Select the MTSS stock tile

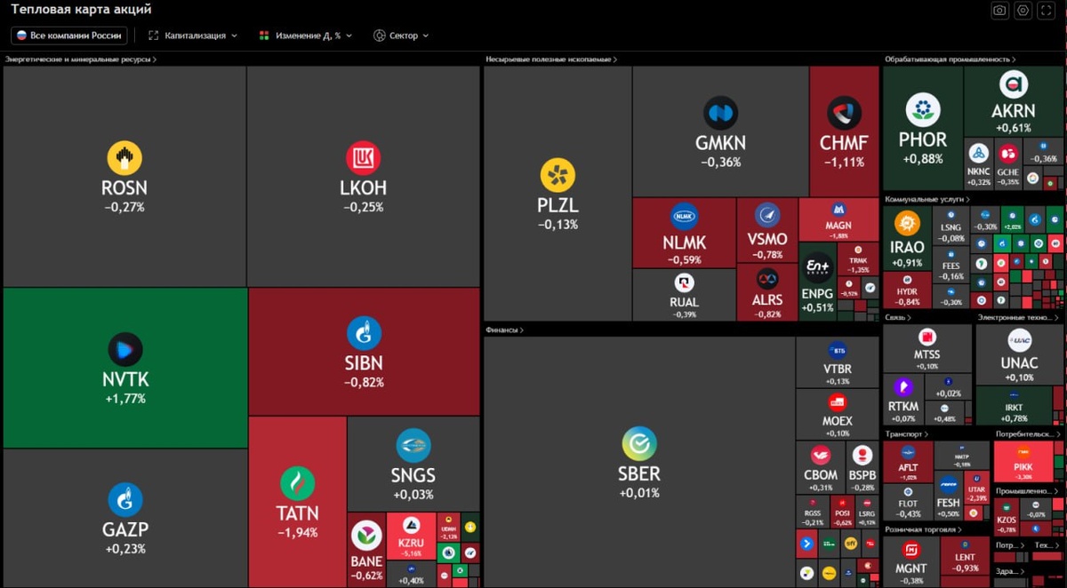point(927,348)
